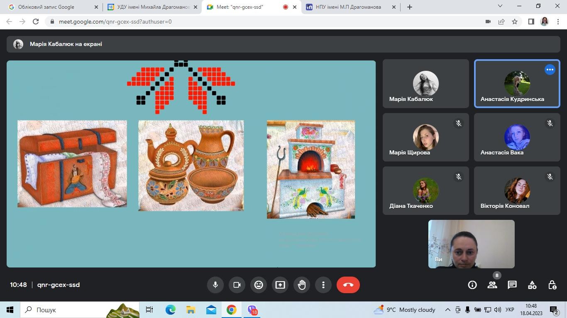This screenshot has width=567, height=318.
Task: Select Анастасія Вака participant tile
Action: tap(517, 137)
